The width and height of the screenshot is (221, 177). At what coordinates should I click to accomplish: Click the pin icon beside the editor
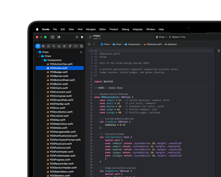(x=219, y=51)
